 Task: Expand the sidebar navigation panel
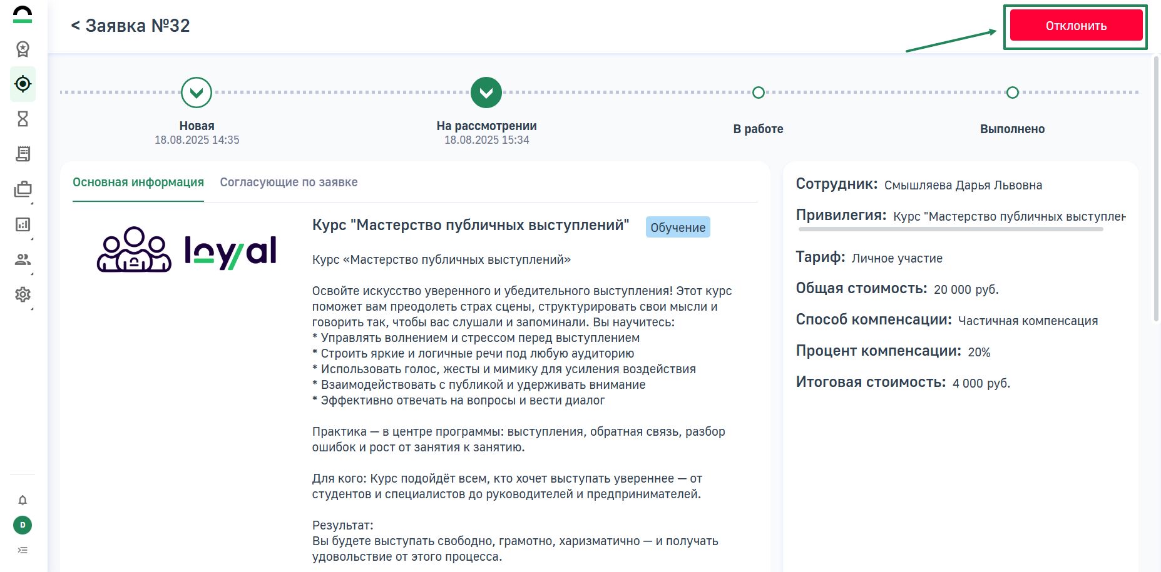[23, 550]
